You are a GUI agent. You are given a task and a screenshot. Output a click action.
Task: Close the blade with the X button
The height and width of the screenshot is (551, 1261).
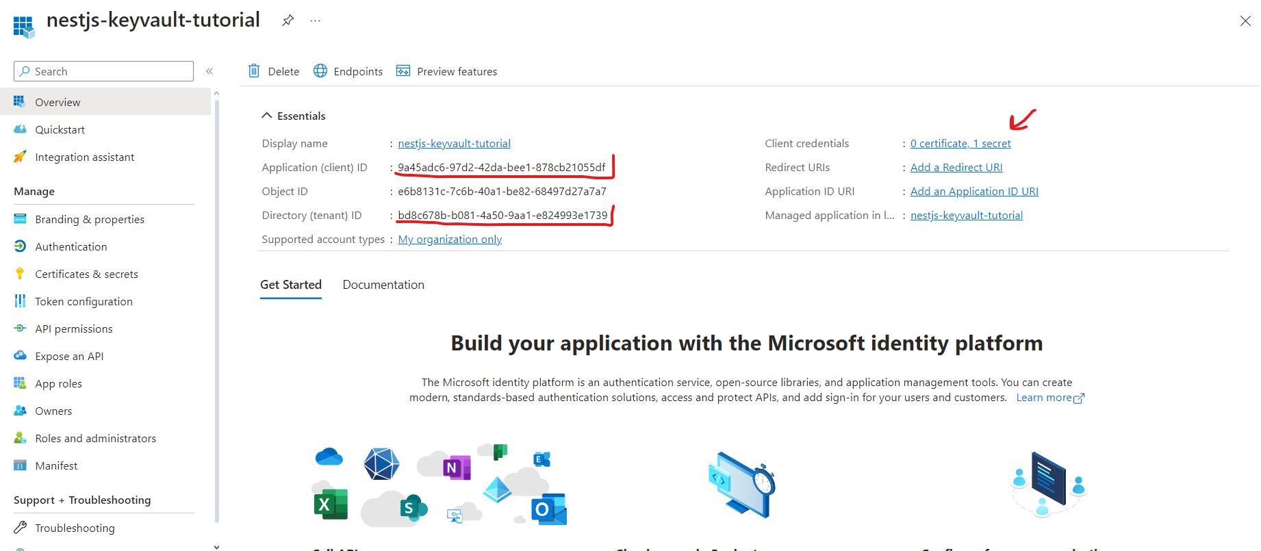[x=1245, y=21]
